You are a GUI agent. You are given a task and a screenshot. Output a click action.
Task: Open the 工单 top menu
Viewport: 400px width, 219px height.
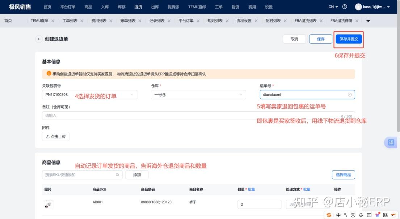tap(219, 7)
